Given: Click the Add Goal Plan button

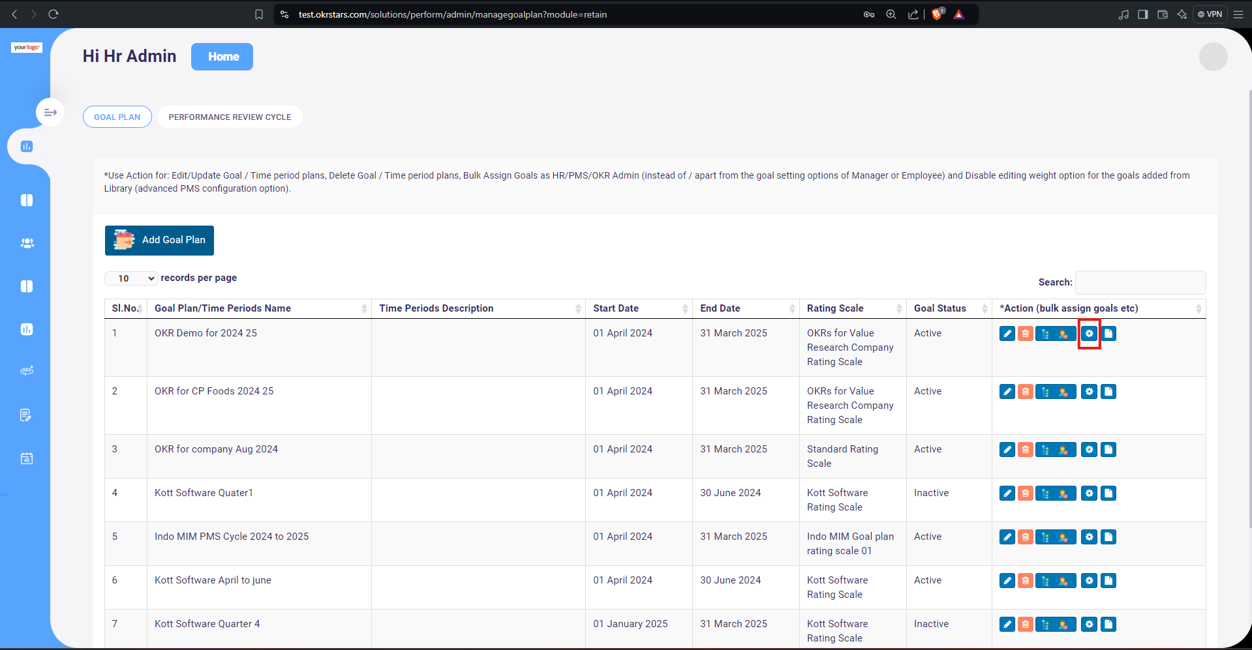Looking at the screenshot, I should tap(159, 241).
